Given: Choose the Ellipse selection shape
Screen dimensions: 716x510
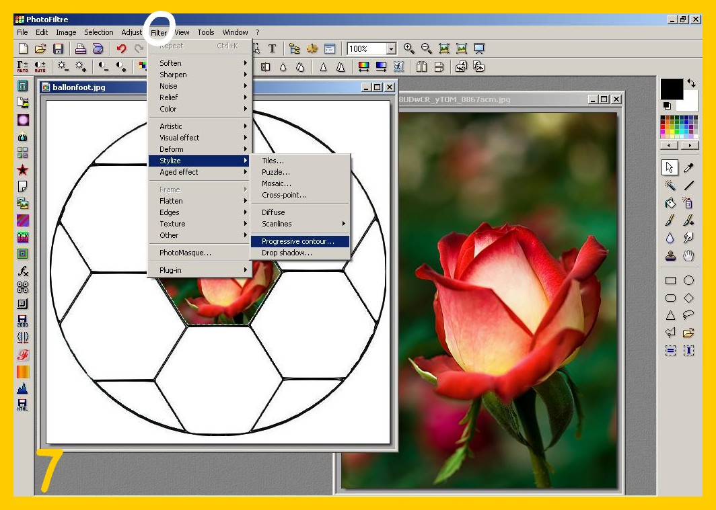Looking at the screenshot, I should click(x=688, y=280).
